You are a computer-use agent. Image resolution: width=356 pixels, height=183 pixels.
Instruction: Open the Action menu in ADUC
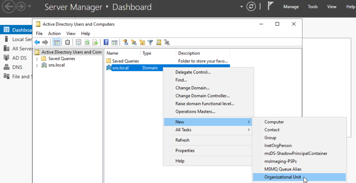click(54, 33)
